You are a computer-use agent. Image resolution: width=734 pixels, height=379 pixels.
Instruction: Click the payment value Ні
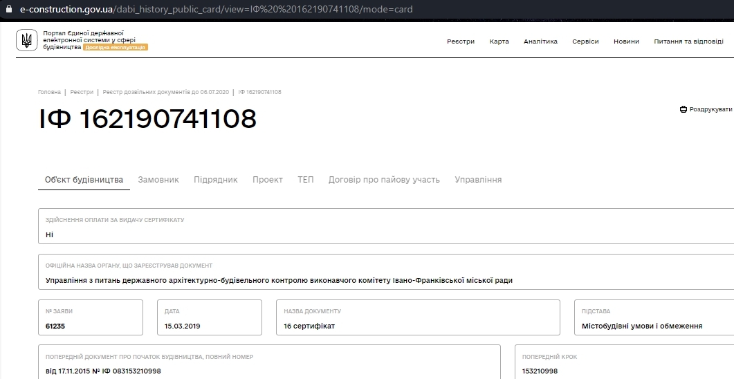click(49, 234)
